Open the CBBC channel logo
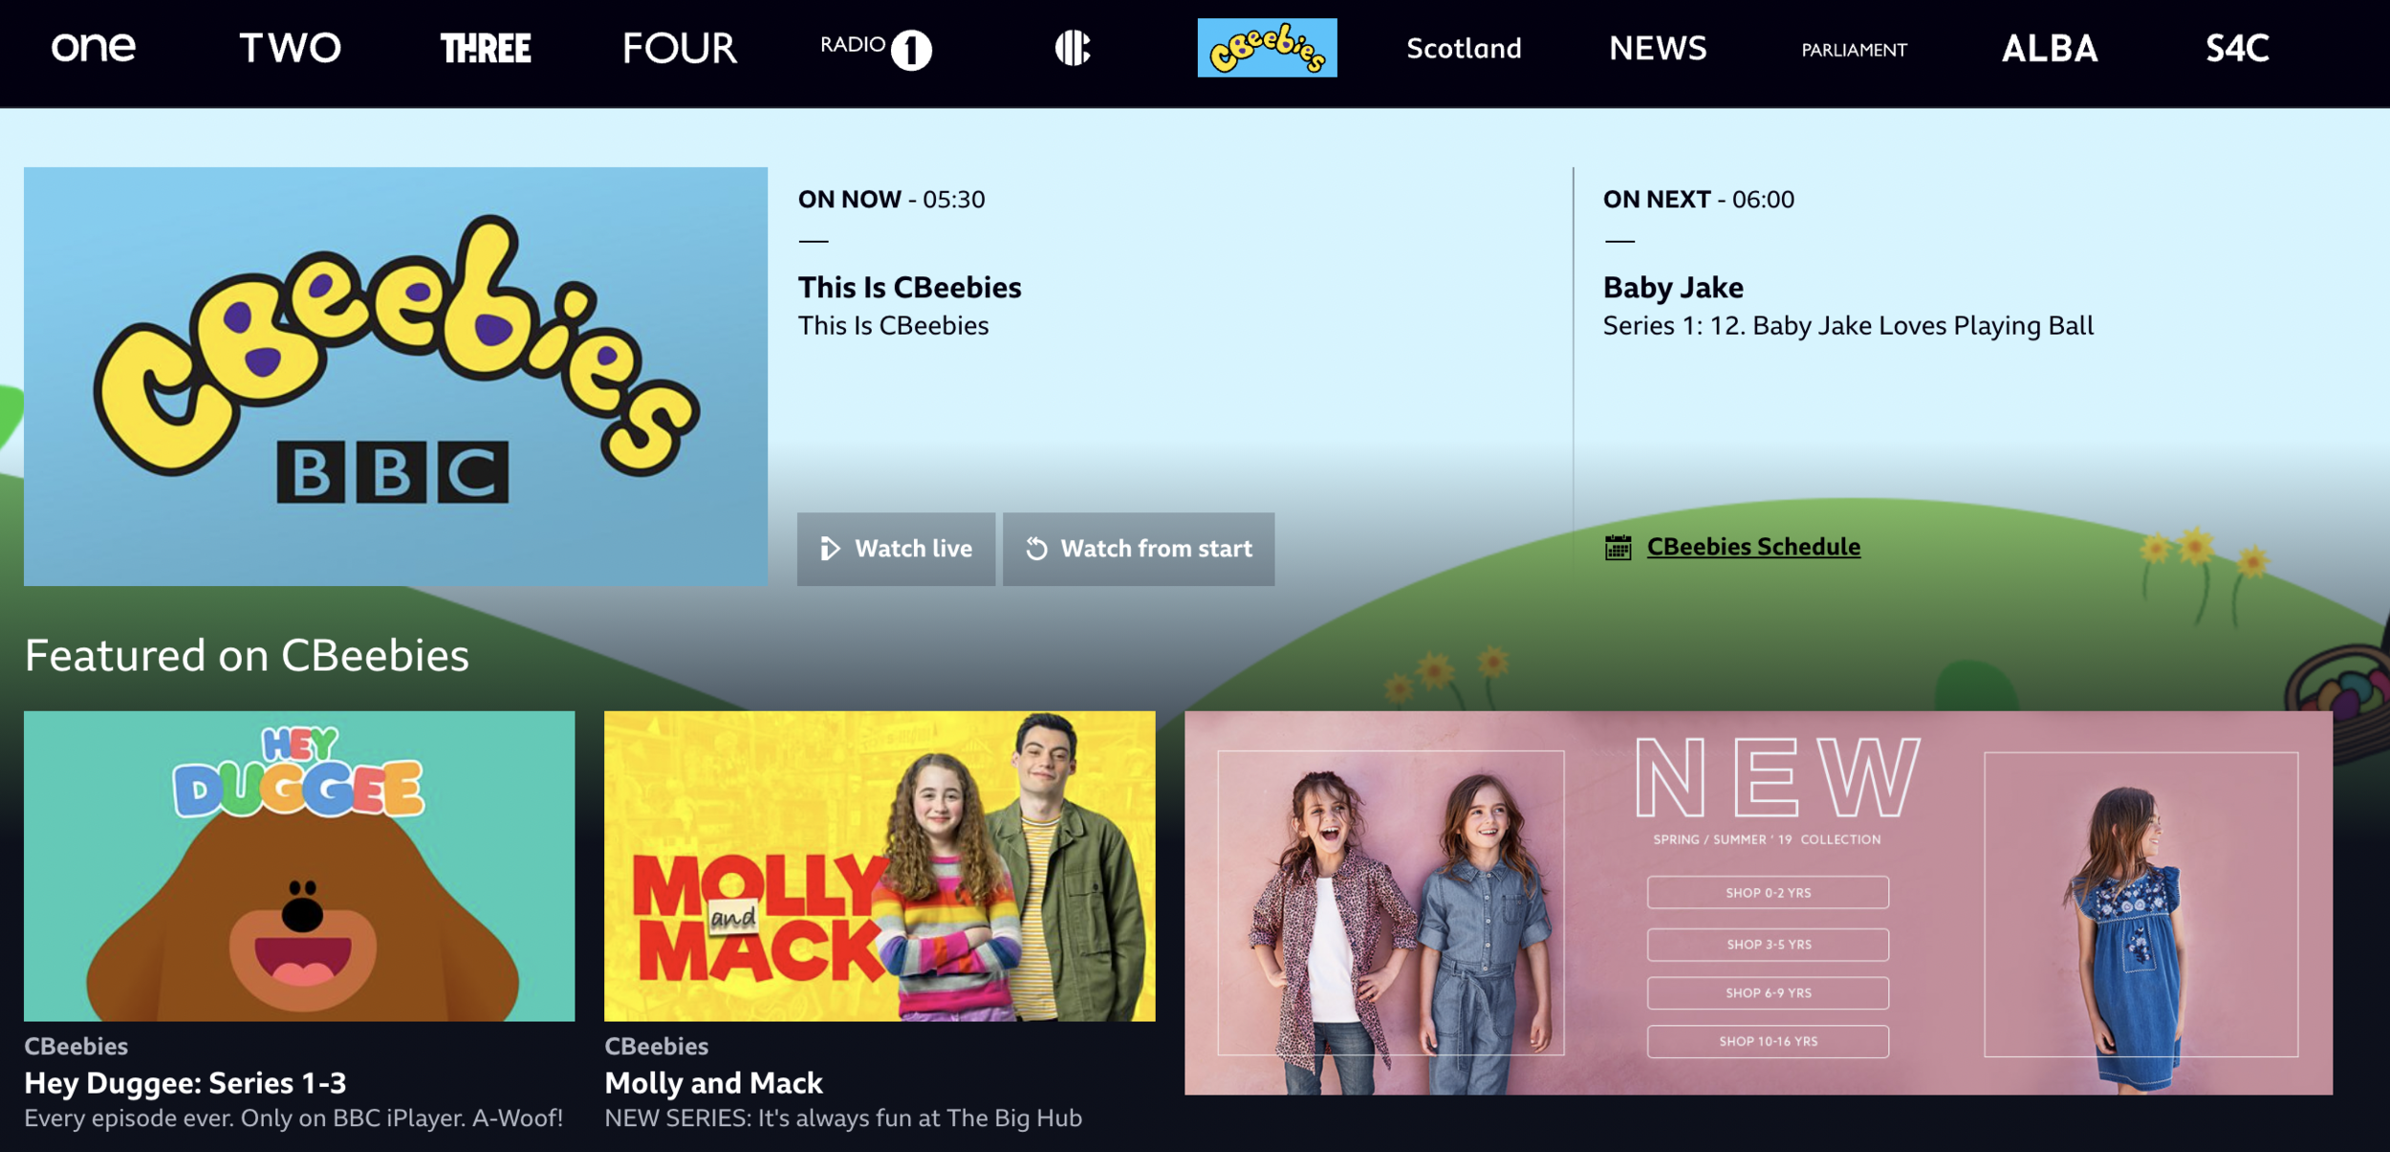2390x1152 pixels. (1073, 47)
